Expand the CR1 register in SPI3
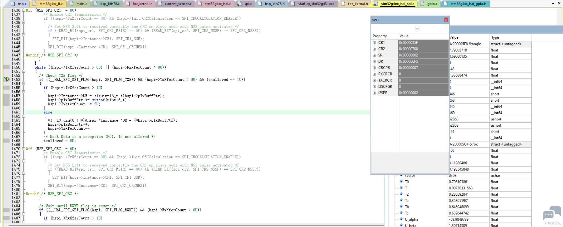Image resolution: width=563 pixels, height=227 pixels. click(374, 43)
